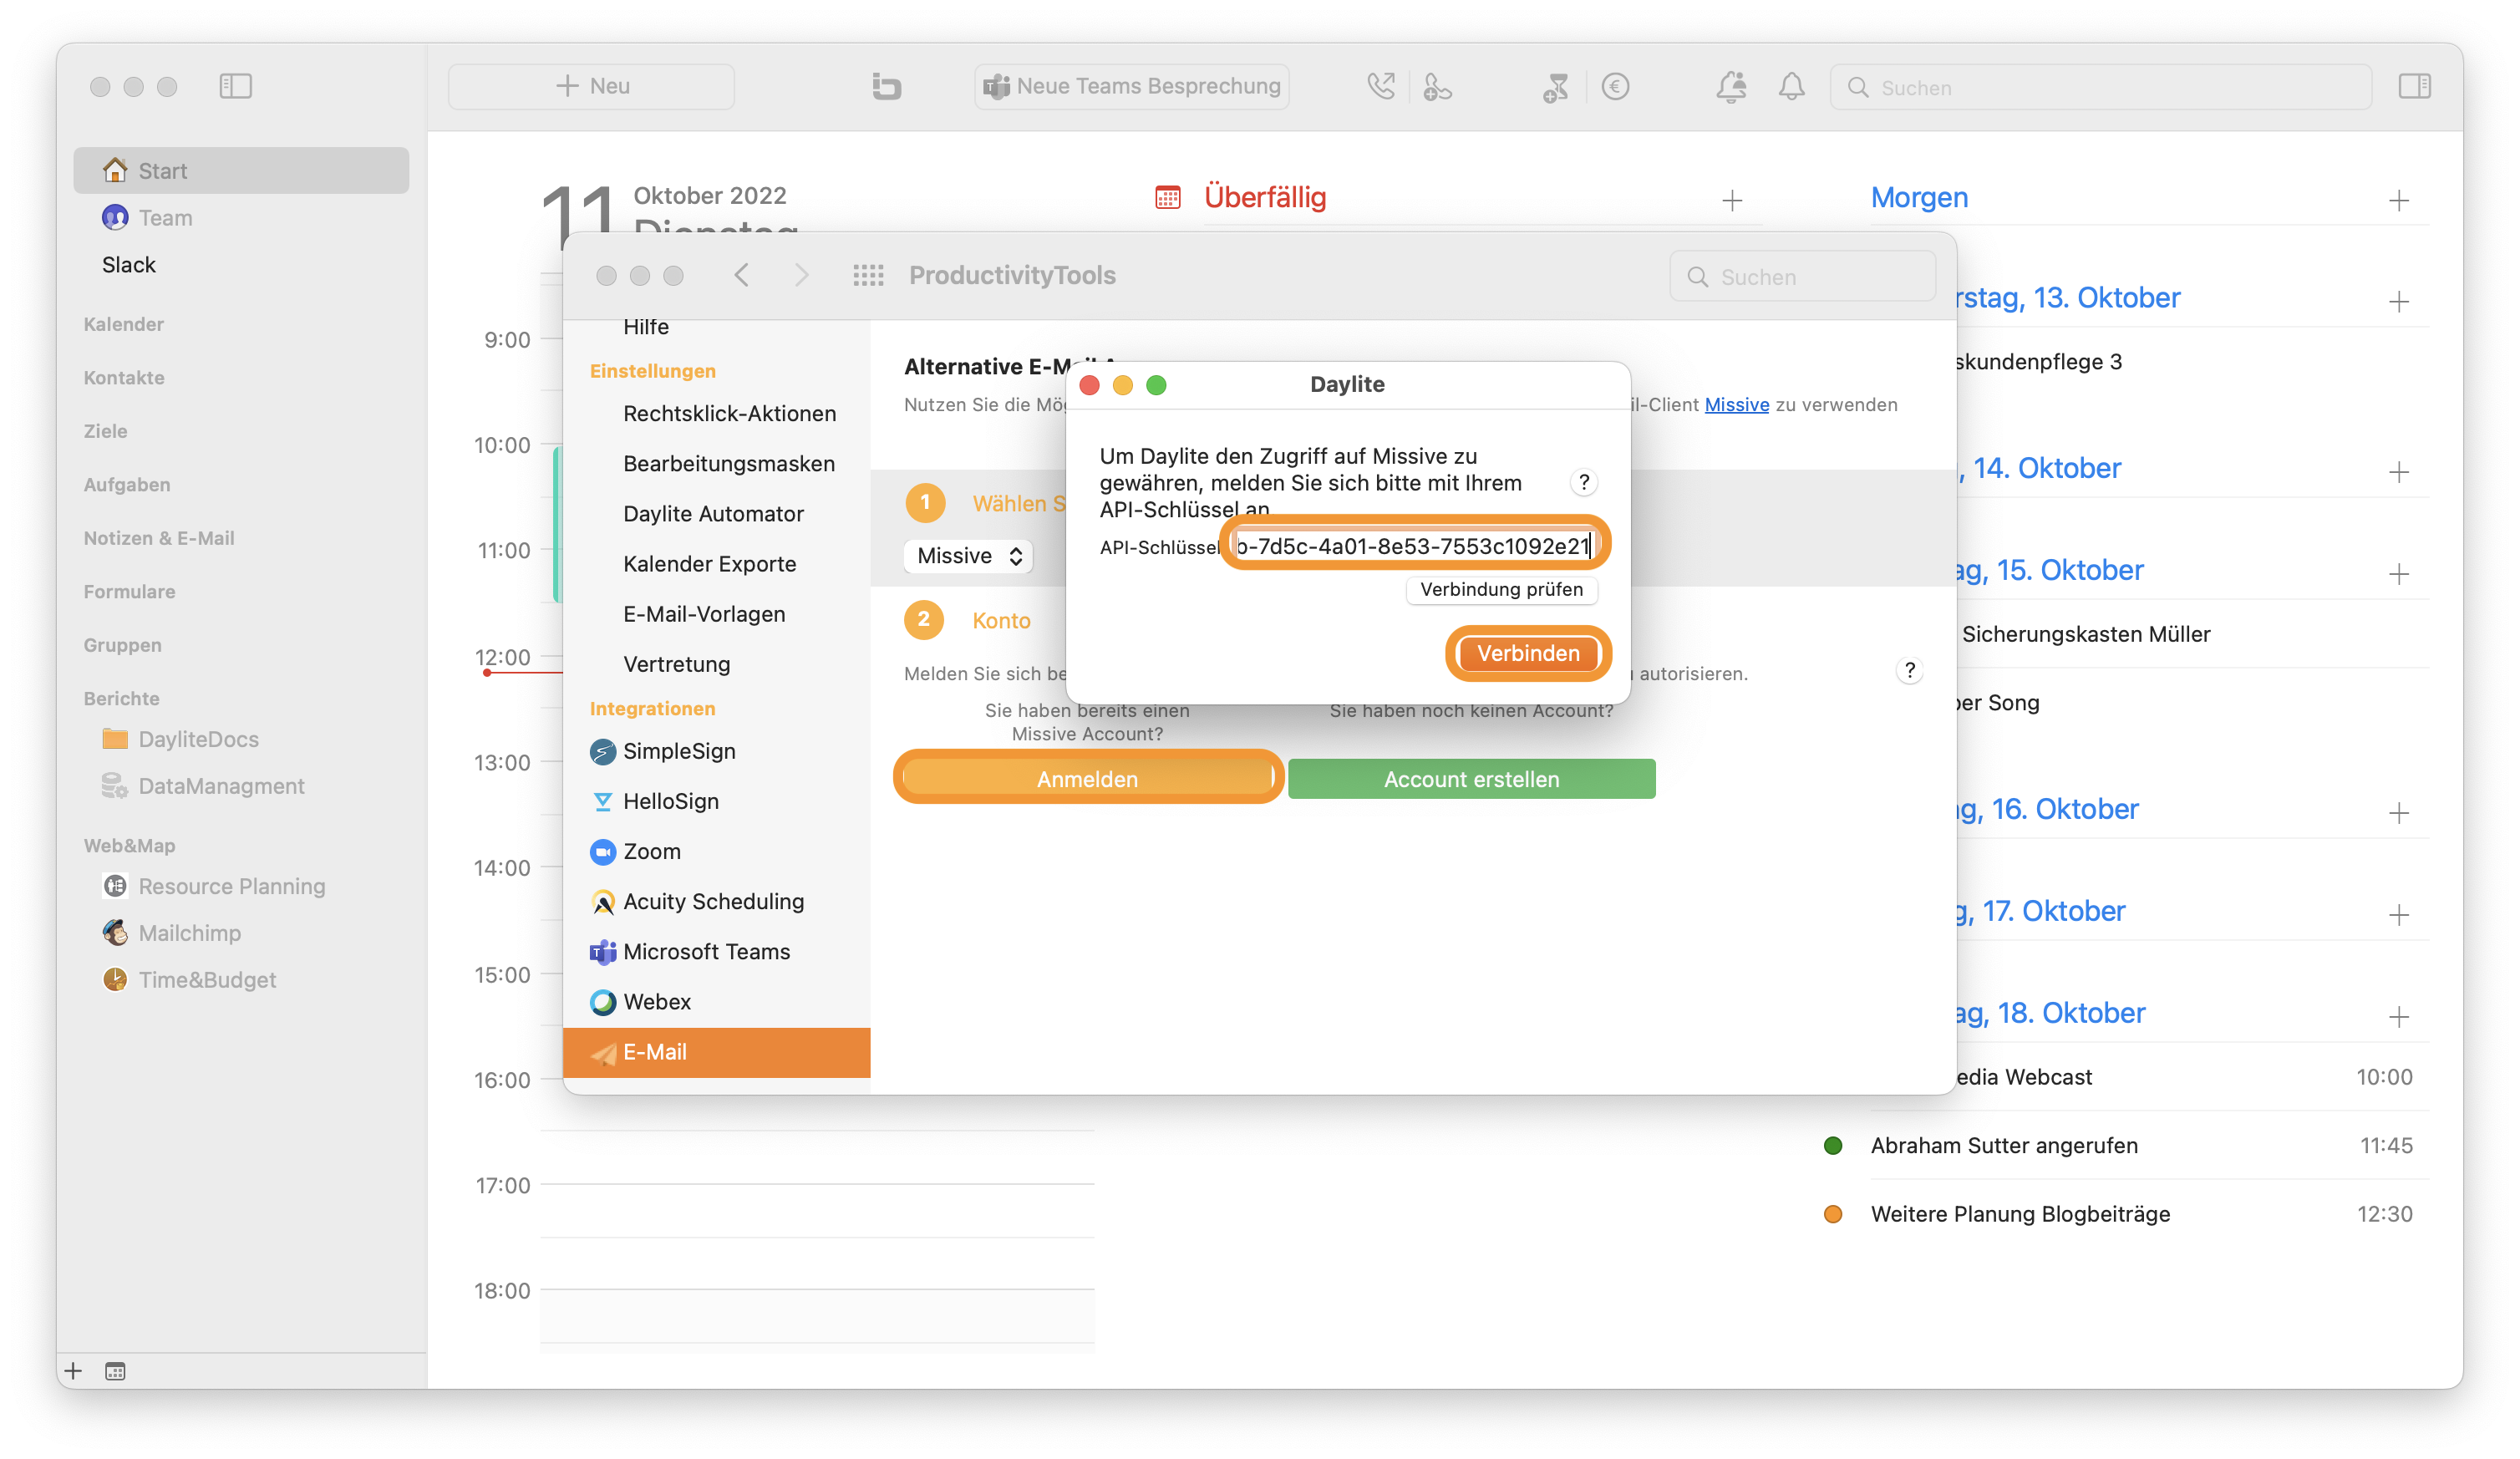
Task: Add an item to Überfällig with the plus
Action: 1732,200
